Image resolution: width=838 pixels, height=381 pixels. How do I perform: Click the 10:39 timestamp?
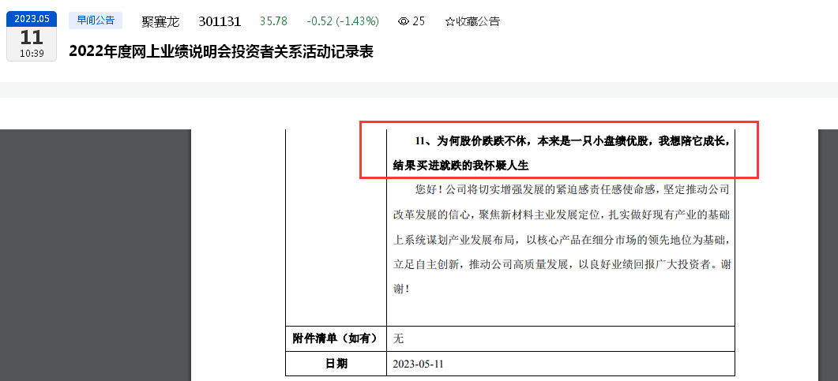point(32,54)
